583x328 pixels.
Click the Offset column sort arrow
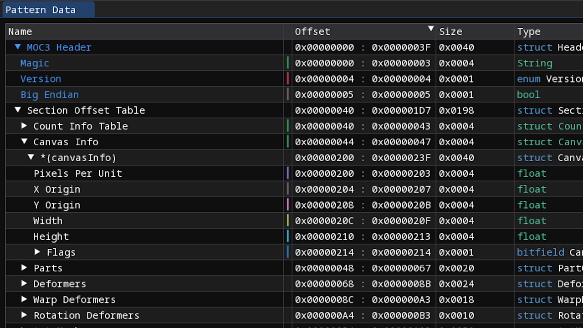(430, 29)
